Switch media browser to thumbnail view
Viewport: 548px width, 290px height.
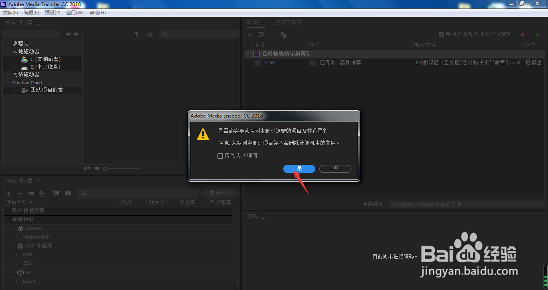pos(97,169)
